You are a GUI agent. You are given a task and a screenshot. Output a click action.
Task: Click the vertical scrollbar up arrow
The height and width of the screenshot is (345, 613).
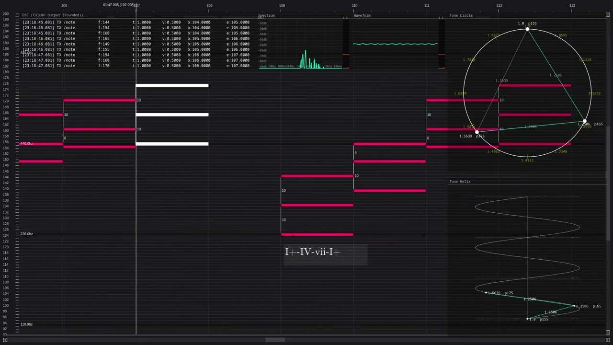[608, 15]
